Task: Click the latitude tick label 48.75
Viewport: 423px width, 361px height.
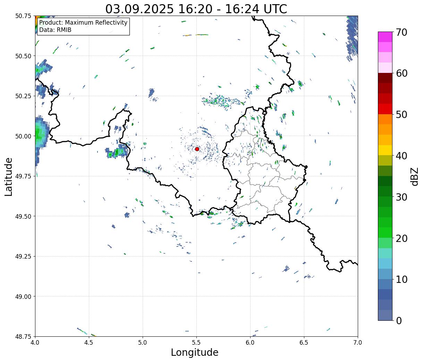Action: pos(23,337)
